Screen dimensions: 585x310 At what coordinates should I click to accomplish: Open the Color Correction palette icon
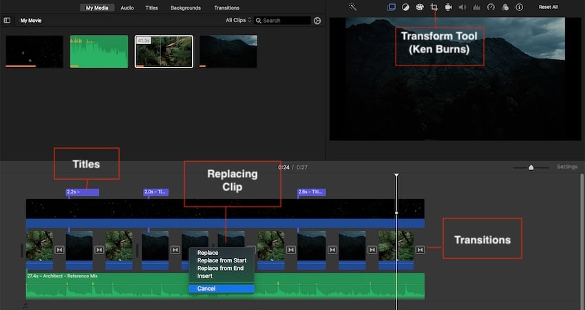tap(420, 7)
